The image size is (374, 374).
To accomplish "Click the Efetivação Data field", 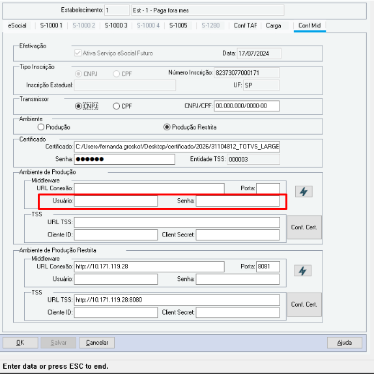I will (x=259, y=53).
